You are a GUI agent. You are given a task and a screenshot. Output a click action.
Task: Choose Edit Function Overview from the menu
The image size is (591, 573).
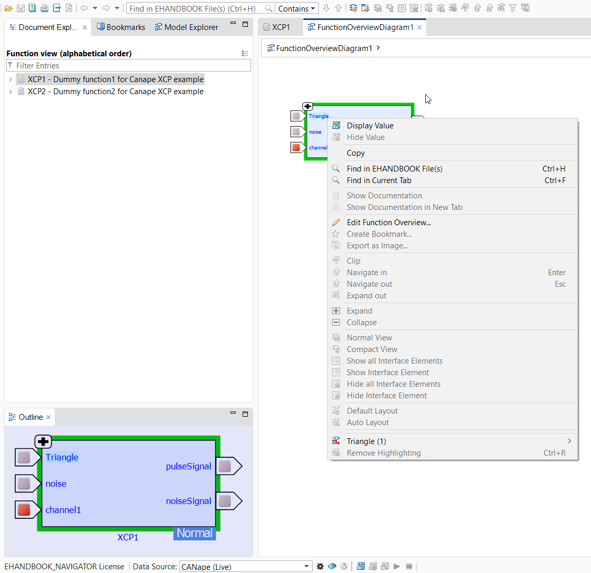388,222
